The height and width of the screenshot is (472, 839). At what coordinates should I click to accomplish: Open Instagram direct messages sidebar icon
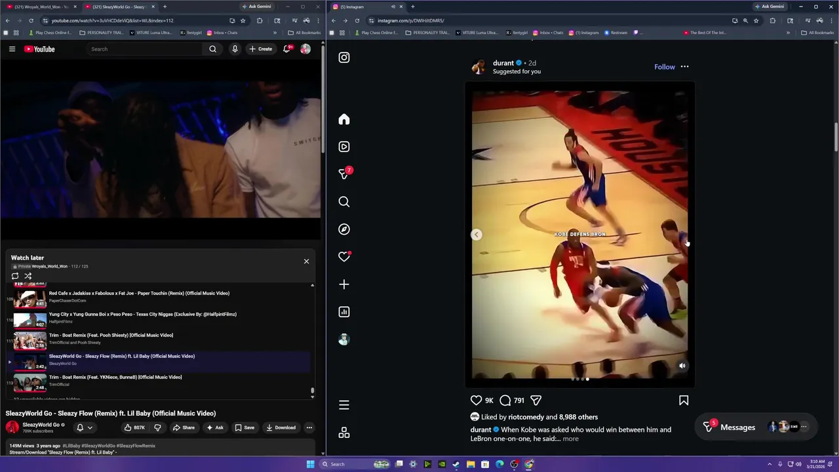[x=344, y=174]
